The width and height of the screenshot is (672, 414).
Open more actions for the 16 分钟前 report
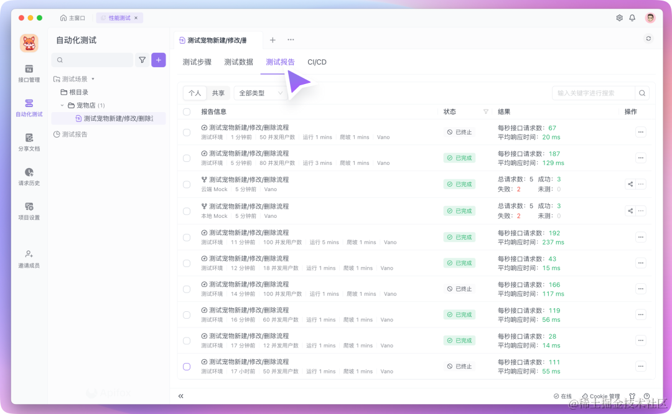641,315
